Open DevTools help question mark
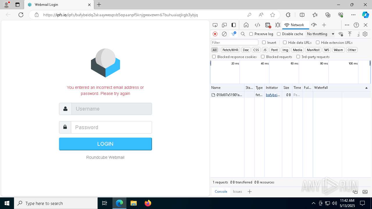Image resolution: width=372 pixels, height=209 pixels. (356, 25)
